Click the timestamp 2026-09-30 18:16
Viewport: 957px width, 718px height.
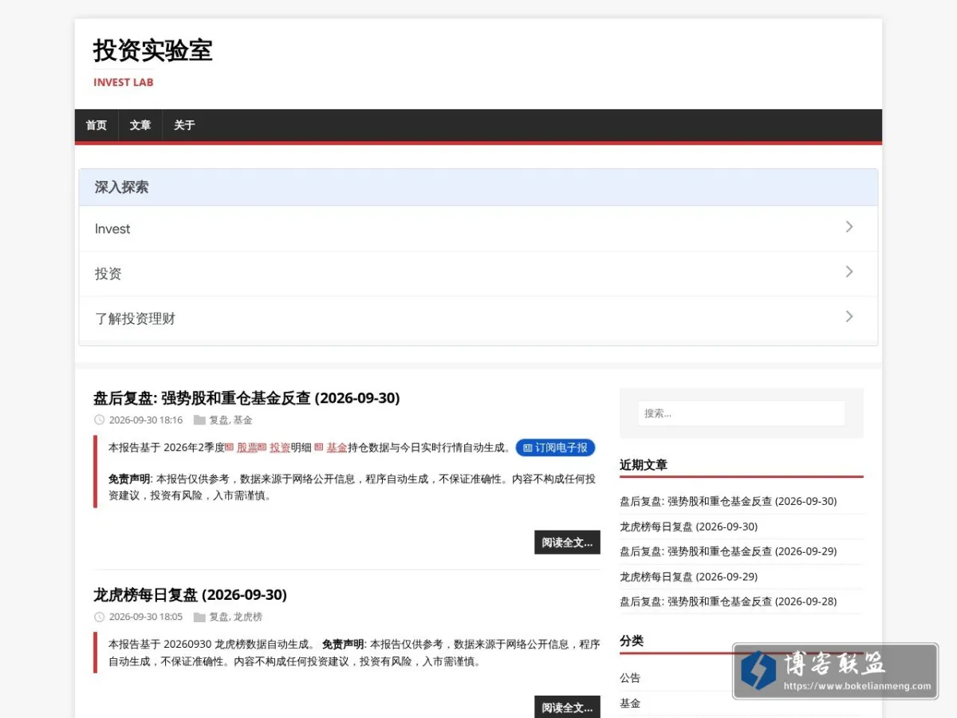point(146,420)
